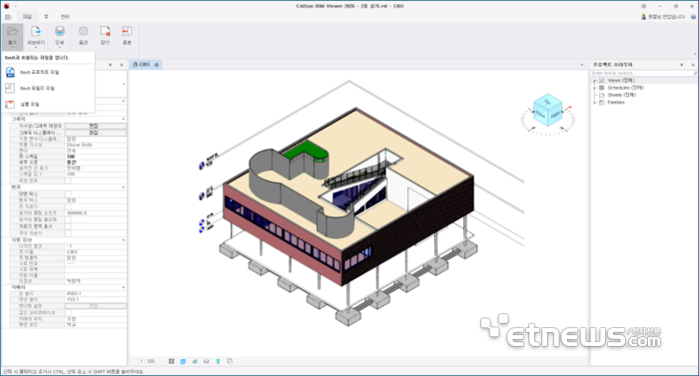Click the Export (내보내기) document icon
Image resolution: width=699 pixels, height=376 pixels.
tap(36, 31)
